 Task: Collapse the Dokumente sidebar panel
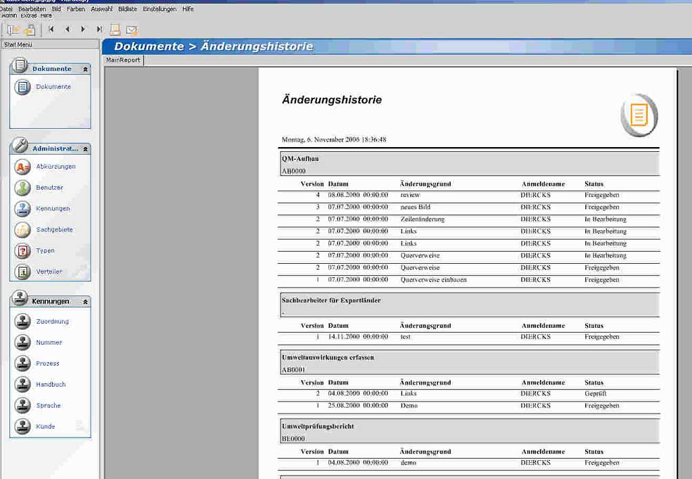pos(85,69)
